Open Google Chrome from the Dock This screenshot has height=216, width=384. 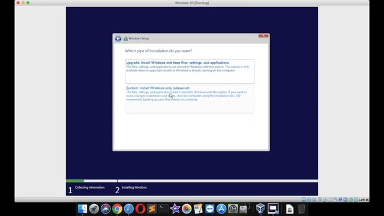[117, 209]
